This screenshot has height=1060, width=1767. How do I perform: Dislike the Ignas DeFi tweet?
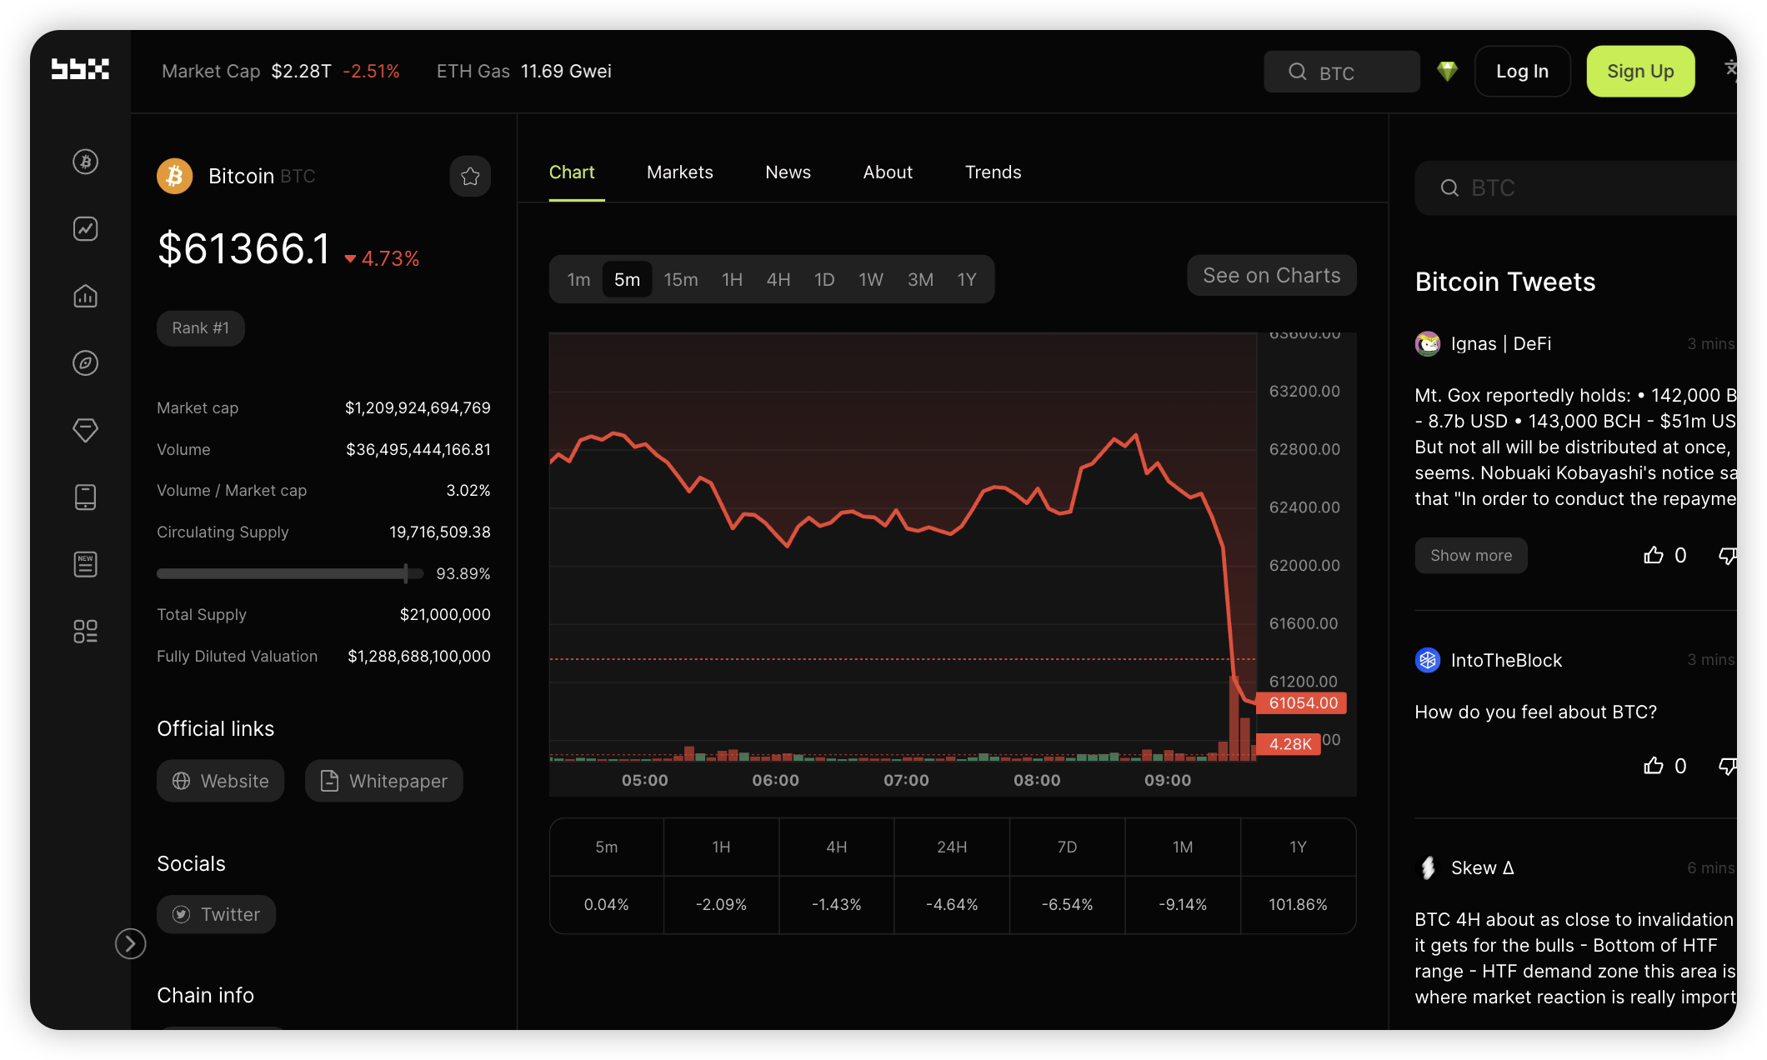pyautogui.click(x=1727, y=556)
